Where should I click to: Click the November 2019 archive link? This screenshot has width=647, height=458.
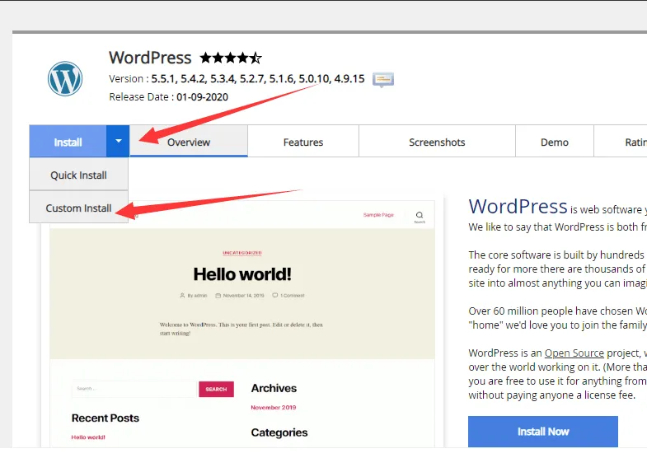pos(274,407)
